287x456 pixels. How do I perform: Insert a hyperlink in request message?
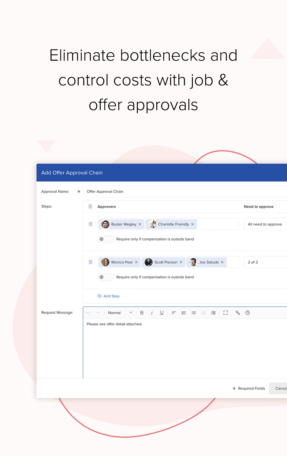(x=238, y=313)
